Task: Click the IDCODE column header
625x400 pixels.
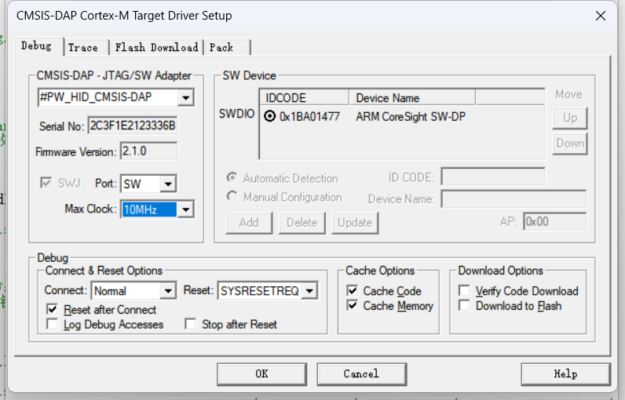Action: tap(305, 98)
